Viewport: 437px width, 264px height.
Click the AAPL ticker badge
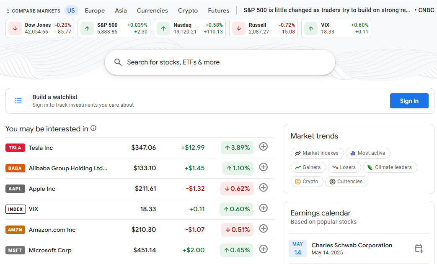click(x=15, y=189)
